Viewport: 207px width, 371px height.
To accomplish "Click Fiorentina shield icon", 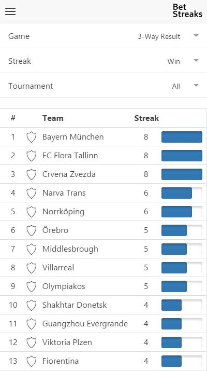I will click(x=31, y=361).
